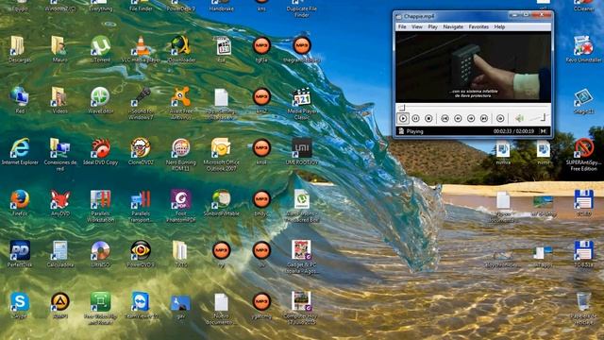Click the volume slider in the player
This screenshot has height=340, width=604.
pyautogui.click(x=538, y=117)
